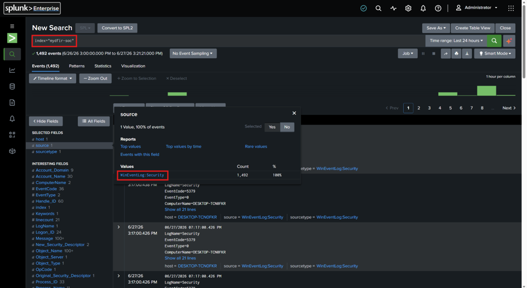527x288 pixels.
Task: Open Events with this field link
Action: [140, 155]
